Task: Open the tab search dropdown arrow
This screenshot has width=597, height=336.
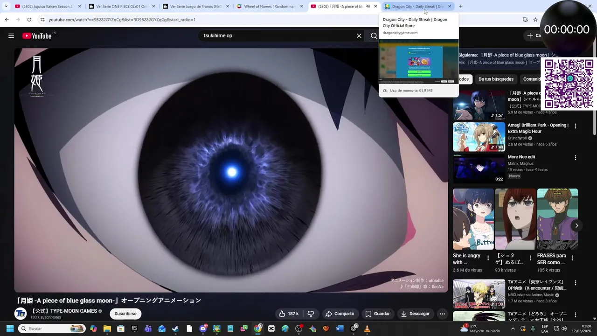Action: tap(6, 7)
